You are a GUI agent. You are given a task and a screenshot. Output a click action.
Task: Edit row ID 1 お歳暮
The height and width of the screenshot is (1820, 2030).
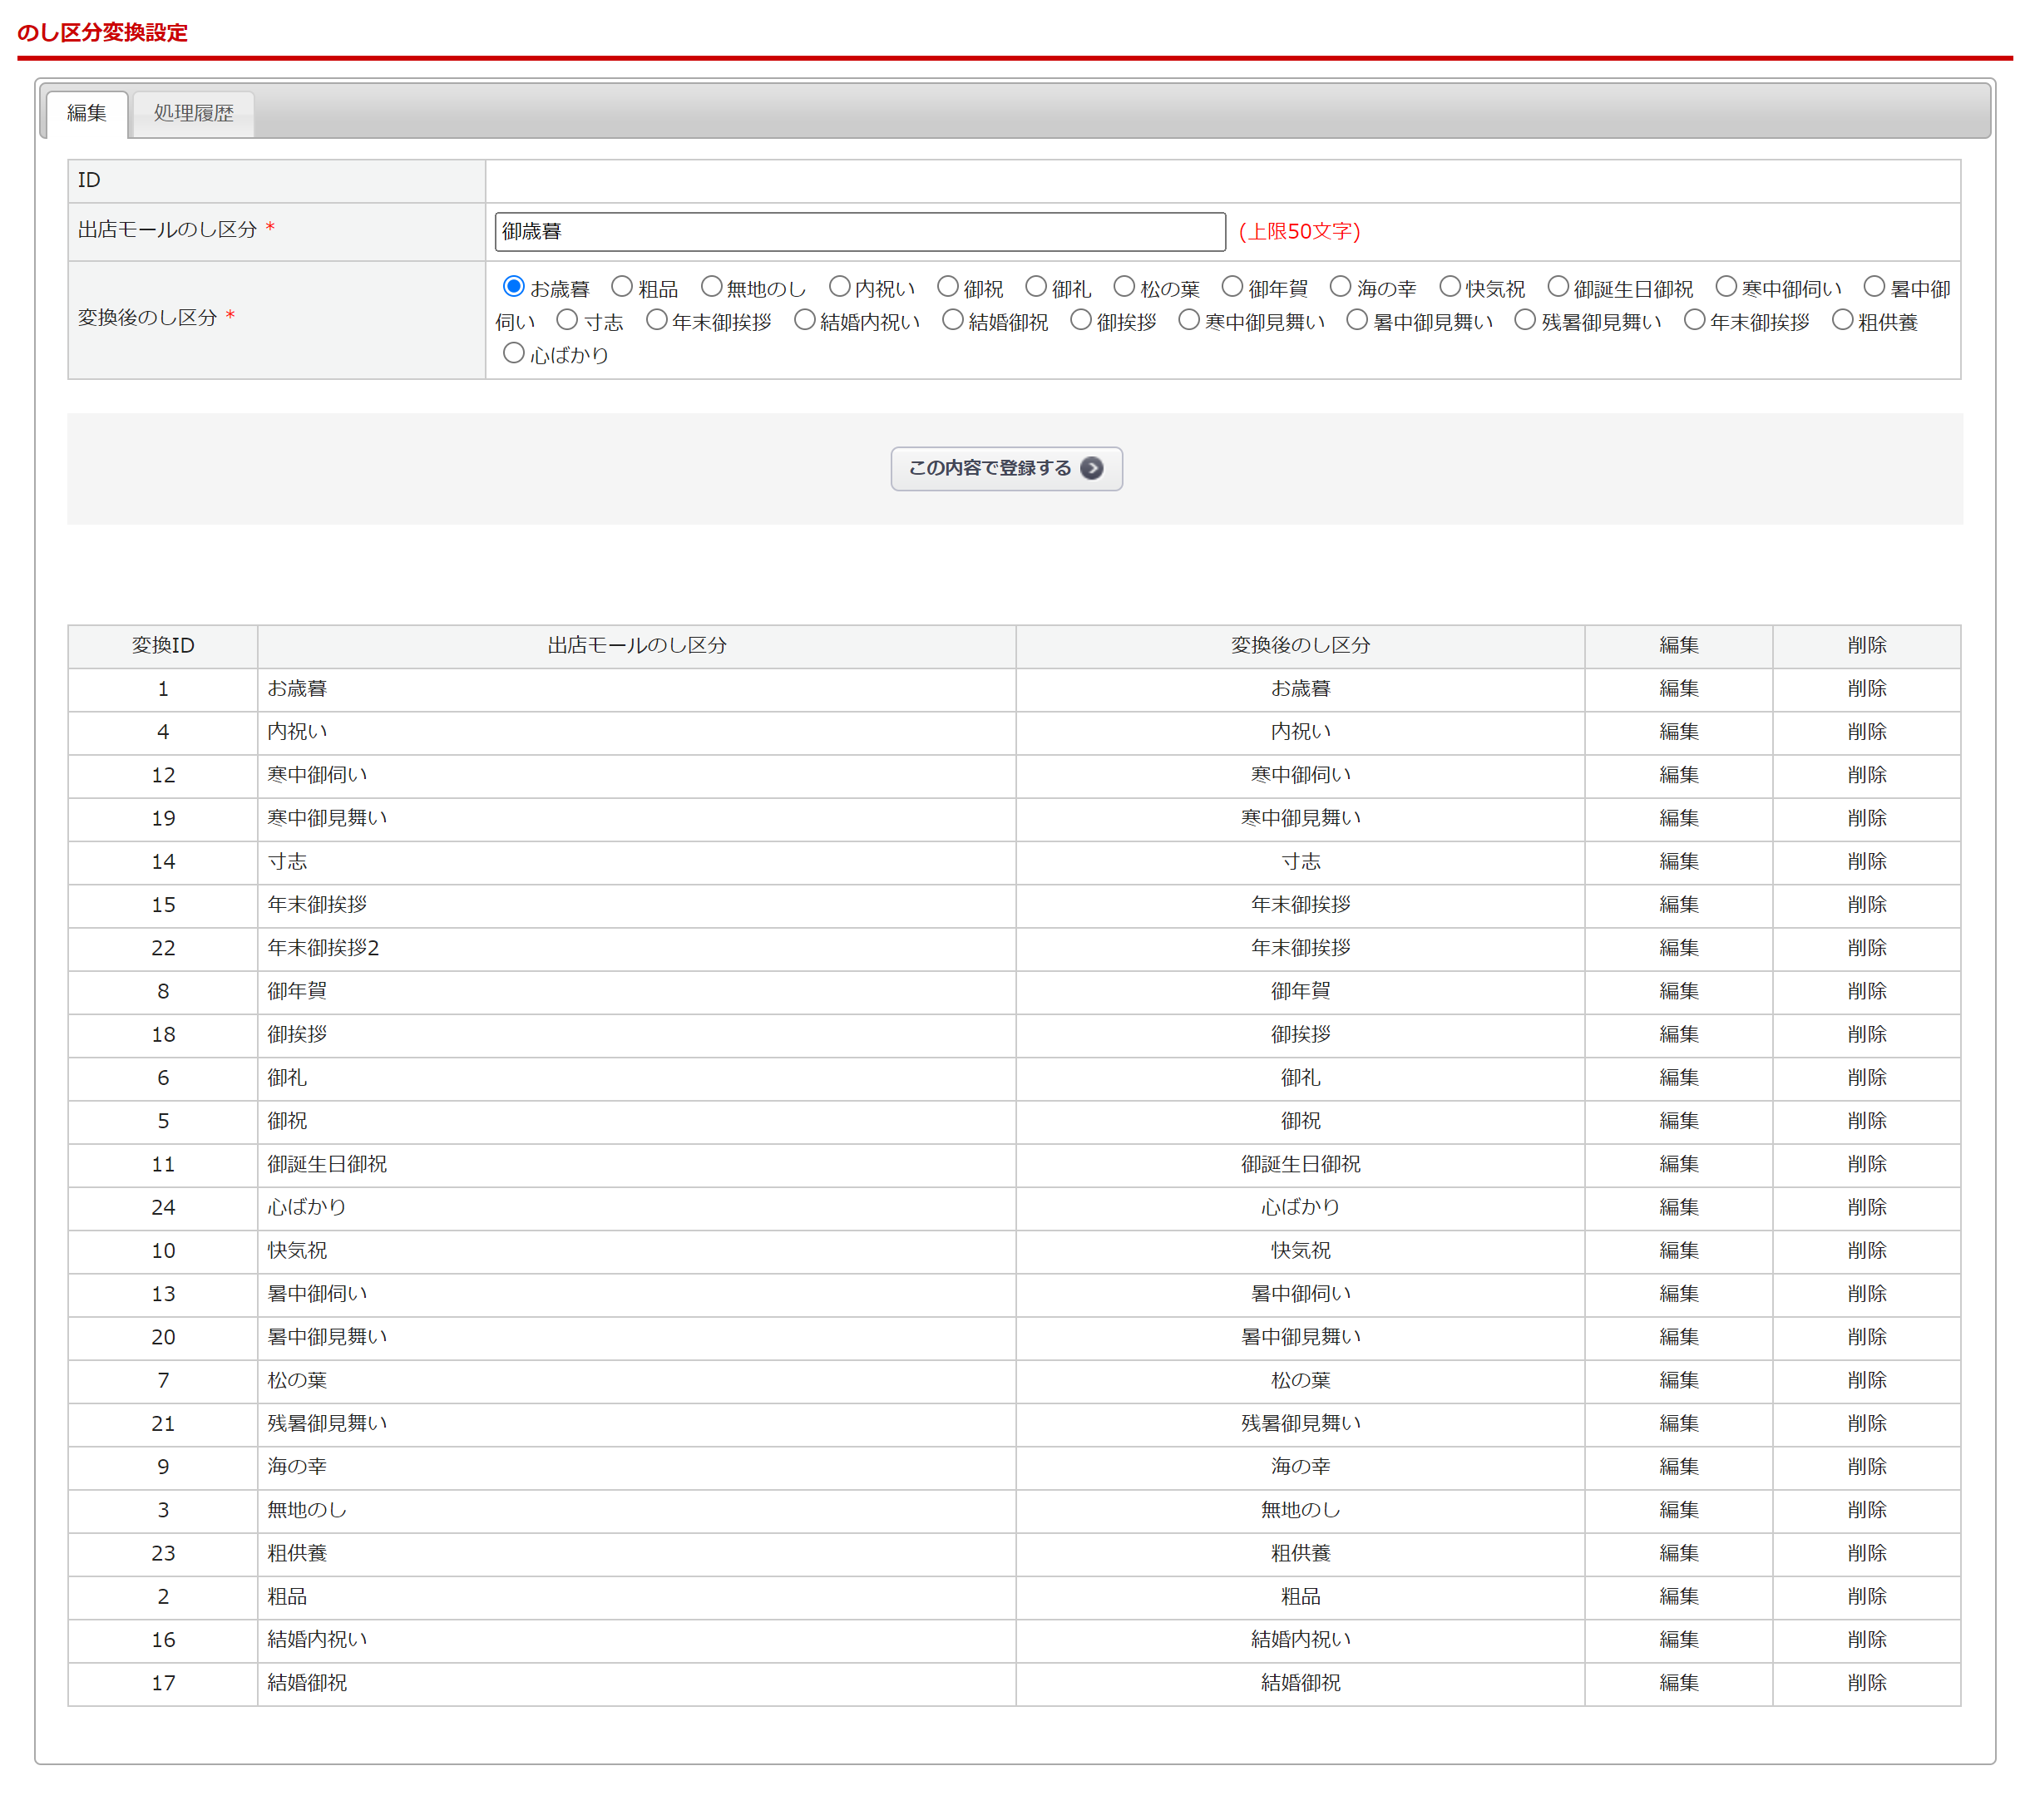[1678, 688]
